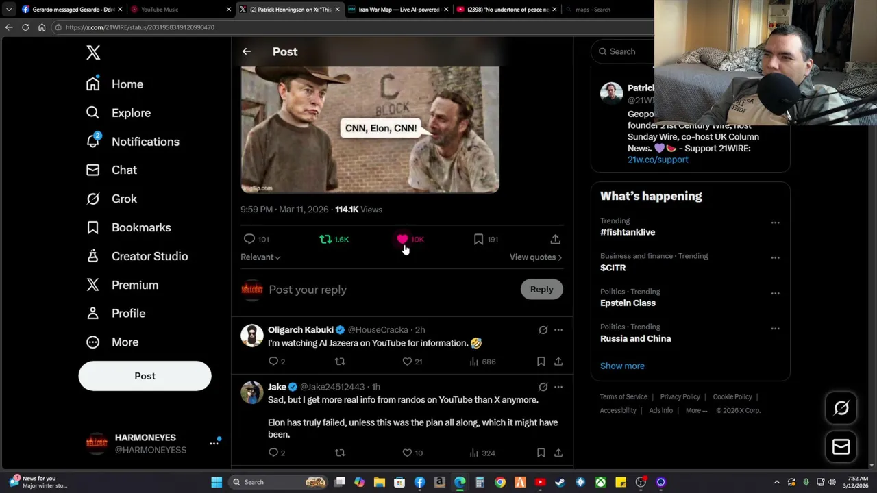
Task: Open View quotes link
Action: click(x=536, y=257)
